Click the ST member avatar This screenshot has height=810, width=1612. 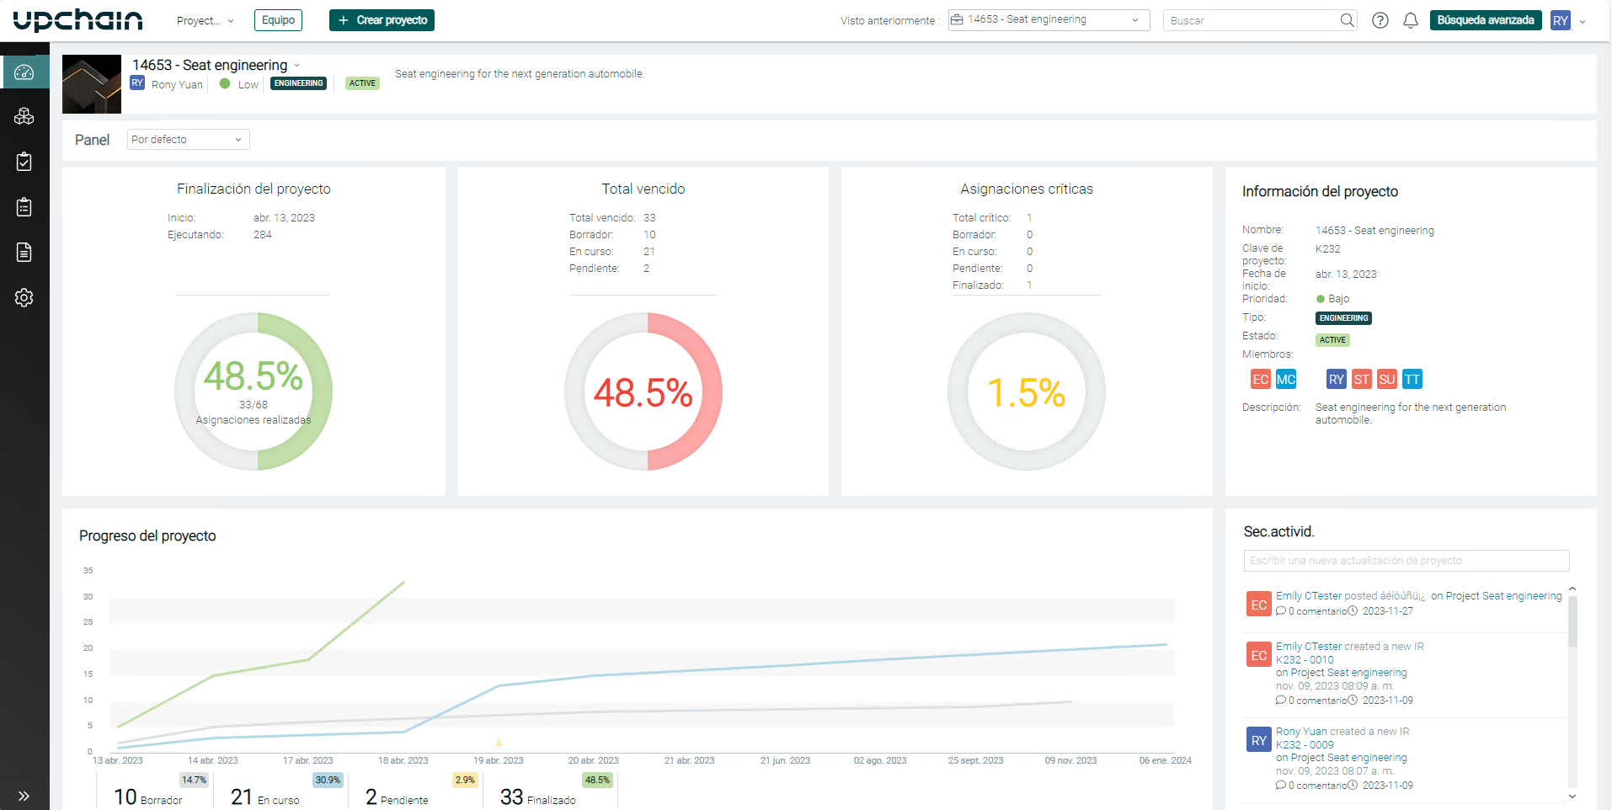click(1362, 379)
